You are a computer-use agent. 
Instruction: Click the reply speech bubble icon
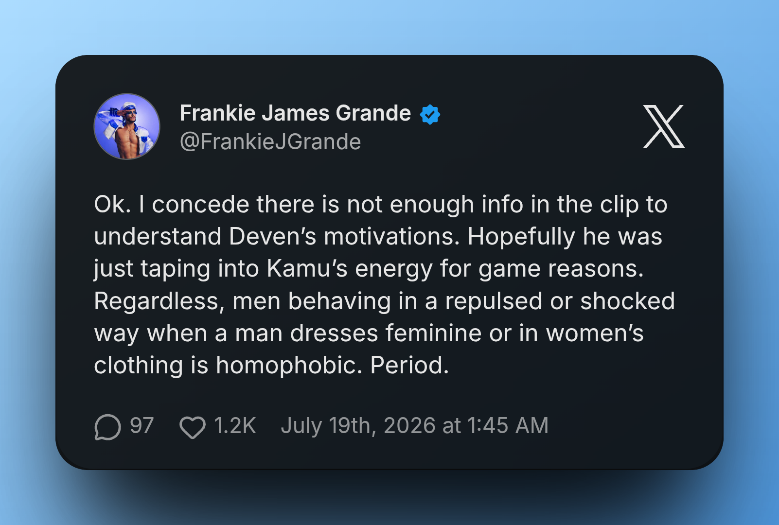coord(107,427)
